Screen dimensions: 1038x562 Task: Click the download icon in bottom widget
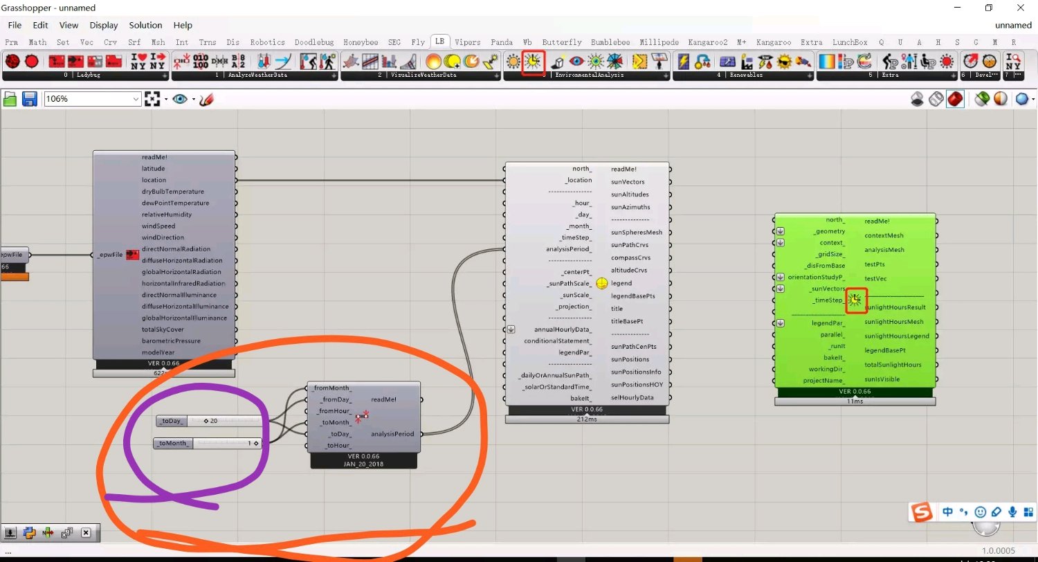pos(11,533)
